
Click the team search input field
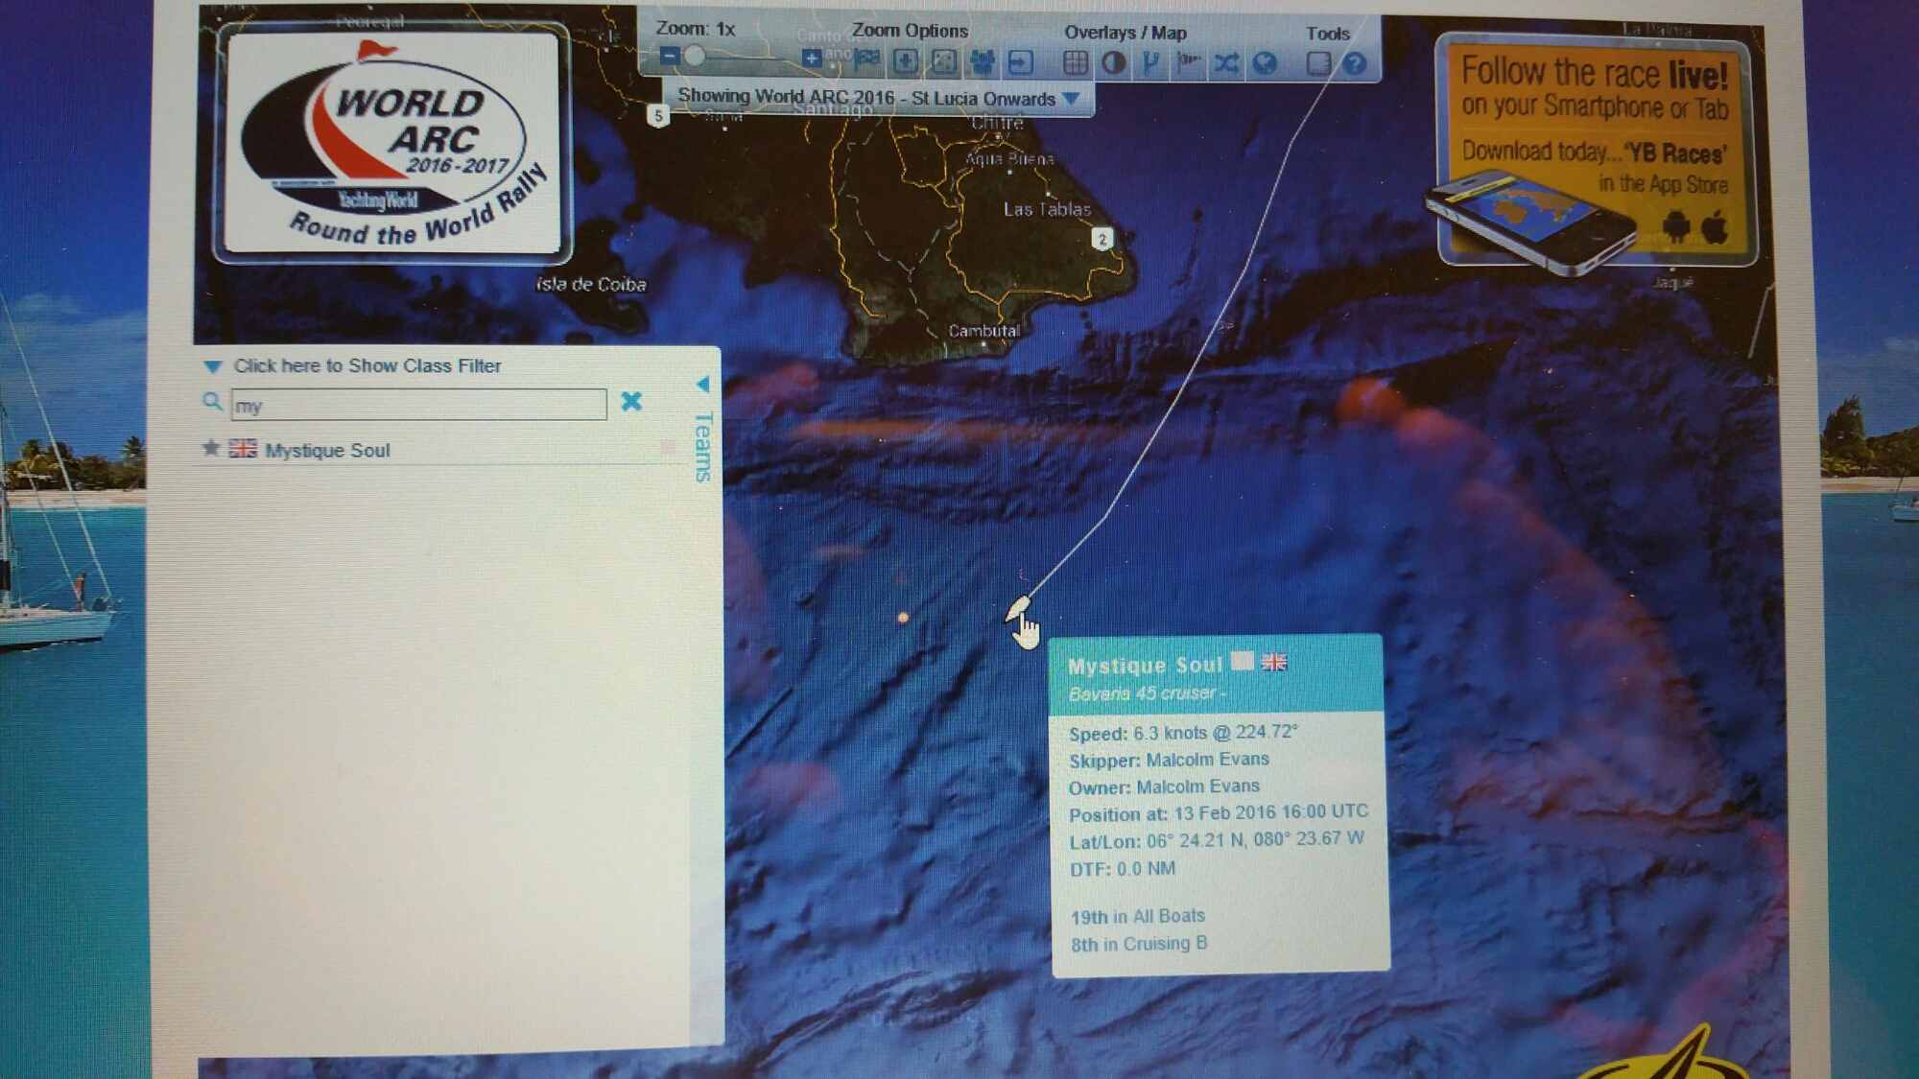pyautogui.click(x=418, y=405)
